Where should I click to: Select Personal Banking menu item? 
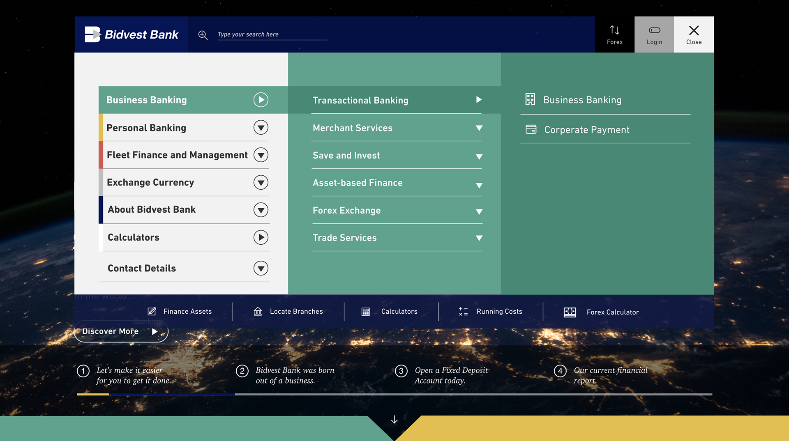(146, 128)
